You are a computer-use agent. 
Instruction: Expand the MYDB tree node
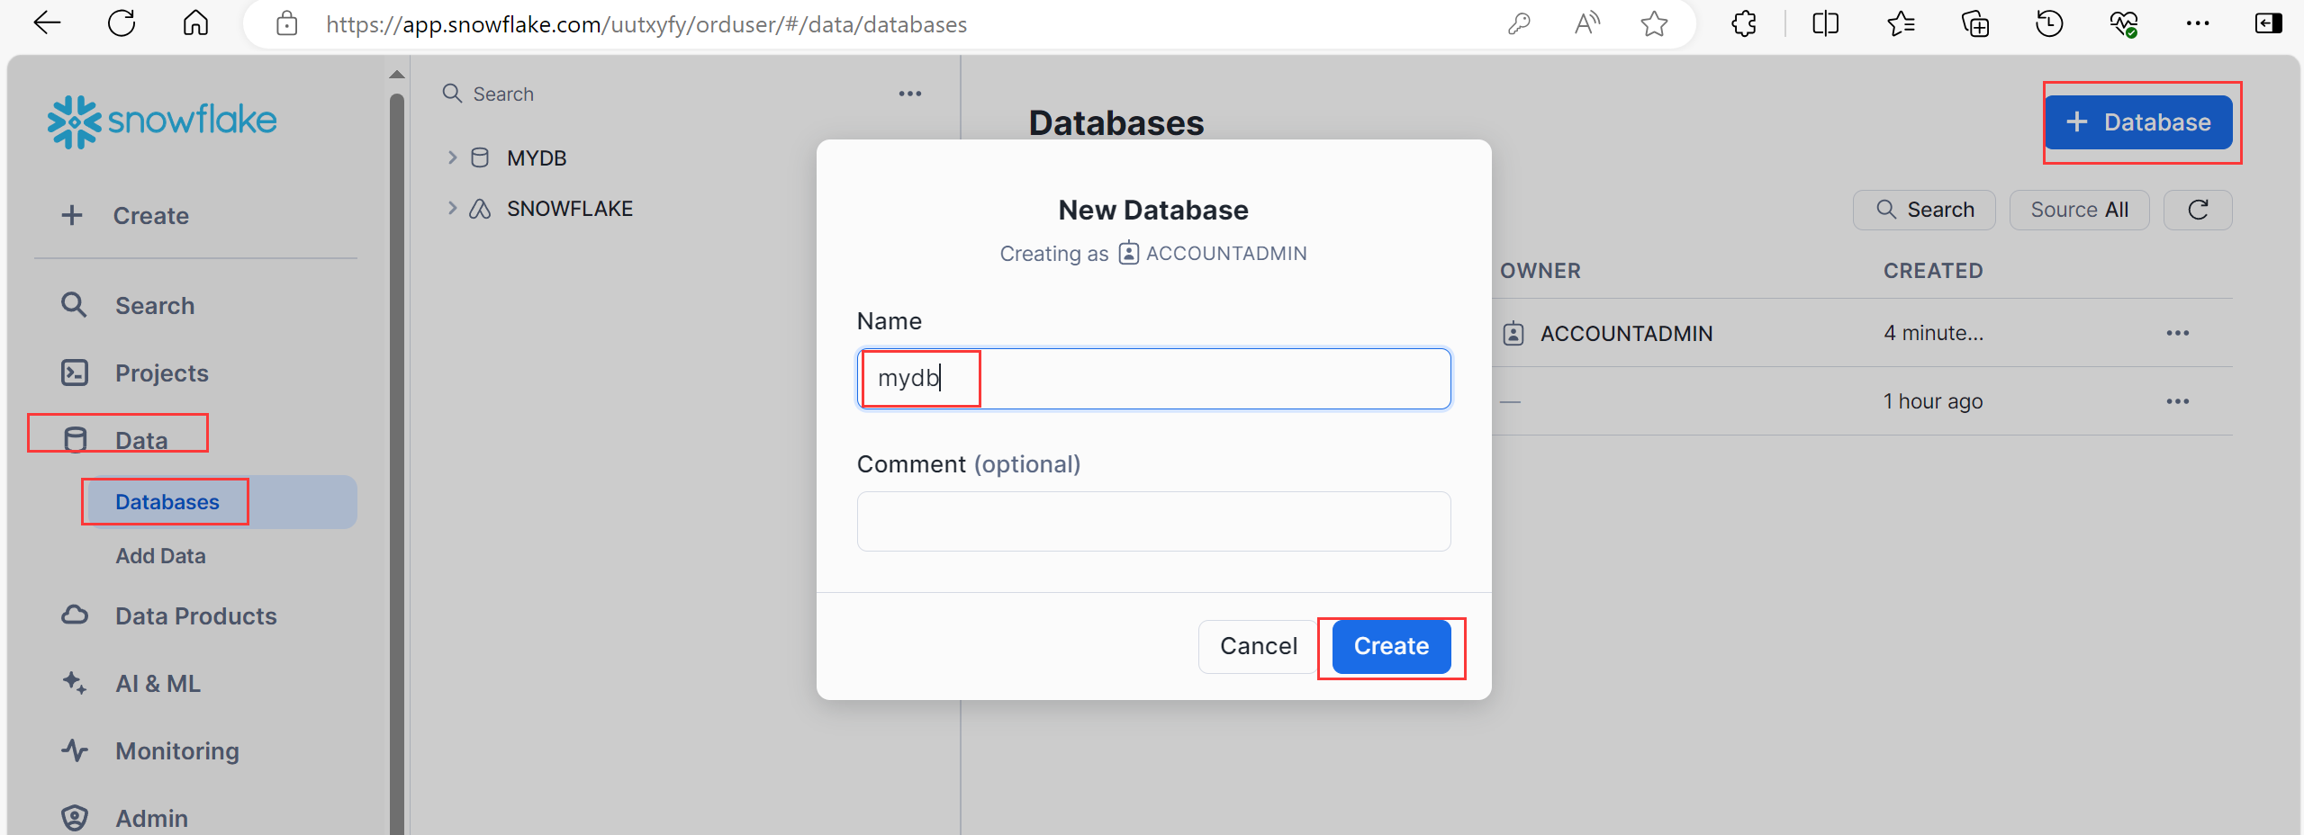pyautogui.click(x=452, y=157)
